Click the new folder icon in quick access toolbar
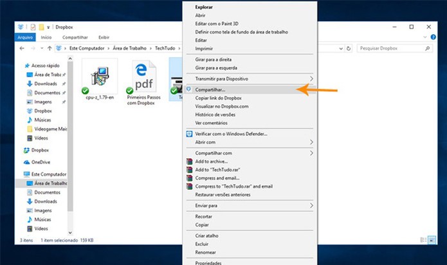This screenshot has width=447, height=265. click(x=41, y=27)
